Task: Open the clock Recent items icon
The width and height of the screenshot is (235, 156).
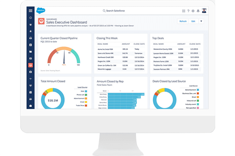Action: 31,18
